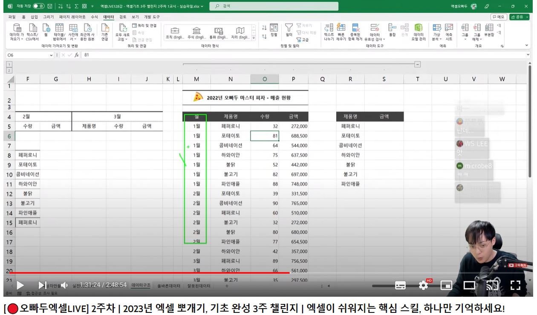Select the 올바른데이터 sheet tab

pyautogui.click(x=169, y=286)
